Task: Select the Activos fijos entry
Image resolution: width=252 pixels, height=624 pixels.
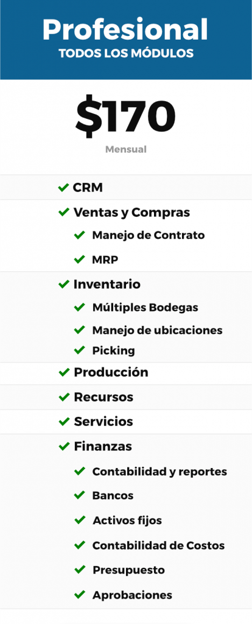Action: click(127, 520)
